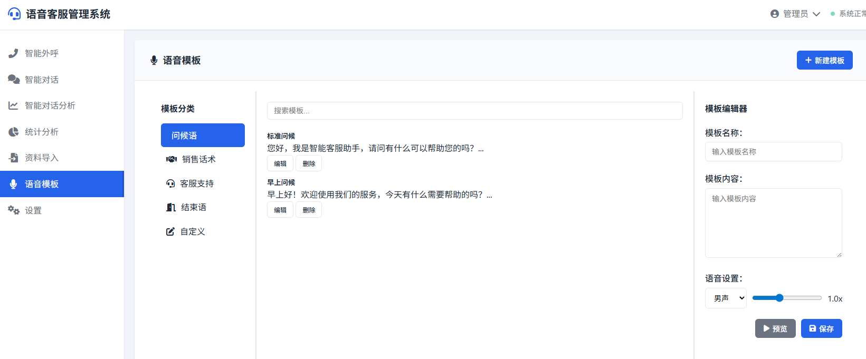The height and width of the screenshot is (359, 866).
Task: Click the file import icon for 资料导入
Action: click(x=13, y=158)
